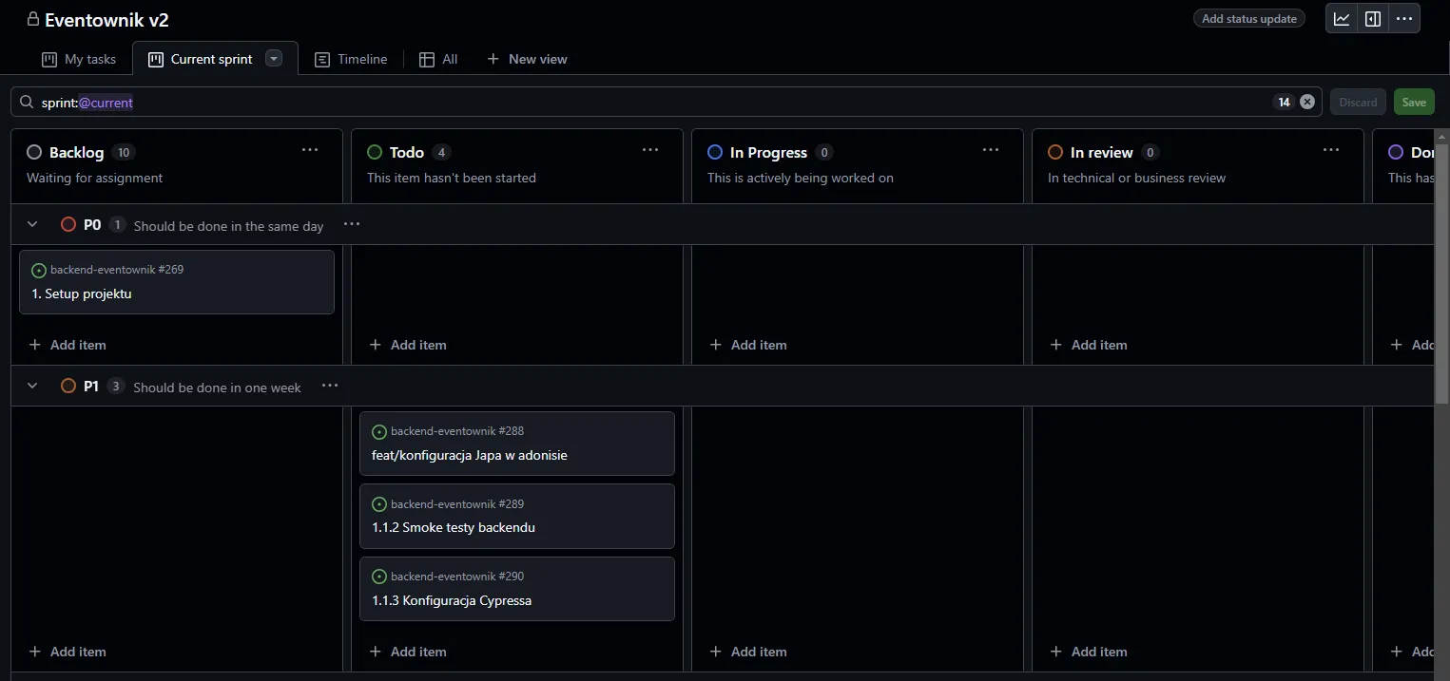
Task: Switch to the Timeline view tab
Action: pyautogui.click(x=351, y=59)
